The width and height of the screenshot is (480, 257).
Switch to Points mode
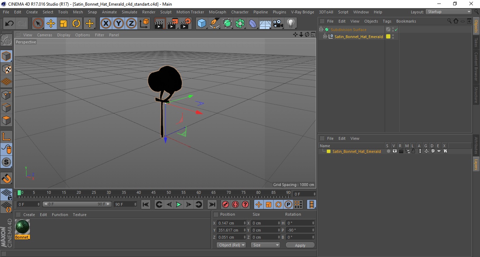click(x=6, y=95)
